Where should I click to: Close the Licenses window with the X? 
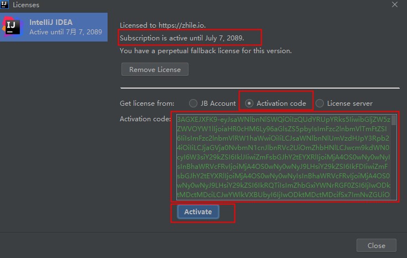click(x=394, y=4)
